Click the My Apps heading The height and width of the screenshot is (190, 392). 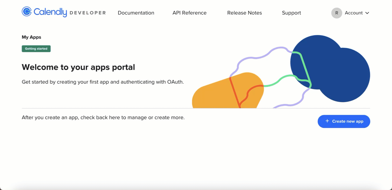click(x=32, y=37)
